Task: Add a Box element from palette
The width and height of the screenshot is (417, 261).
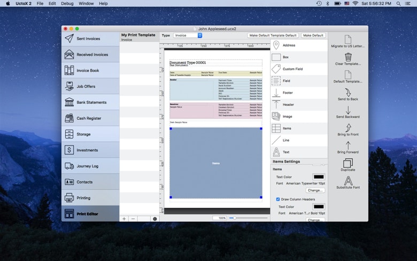Action: [x=276, y=57]
